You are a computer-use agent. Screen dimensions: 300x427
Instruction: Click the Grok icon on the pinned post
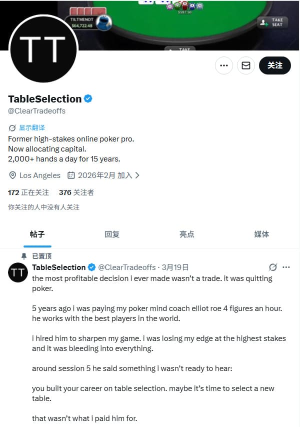point(272,267)
